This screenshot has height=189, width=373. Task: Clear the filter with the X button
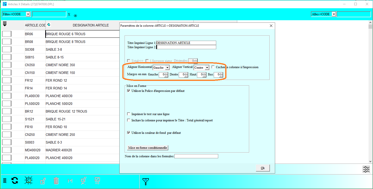(69, 14)
